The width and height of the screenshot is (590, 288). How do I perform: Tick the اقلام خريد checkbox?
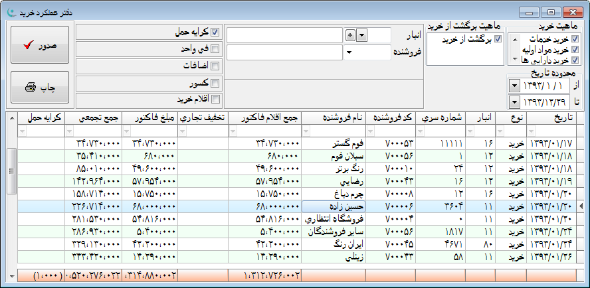(215, 100)
